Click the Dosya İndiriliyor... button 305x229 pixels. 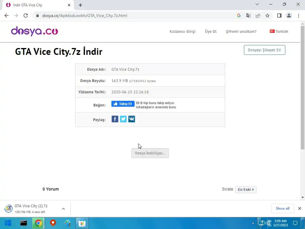(150, 153)
